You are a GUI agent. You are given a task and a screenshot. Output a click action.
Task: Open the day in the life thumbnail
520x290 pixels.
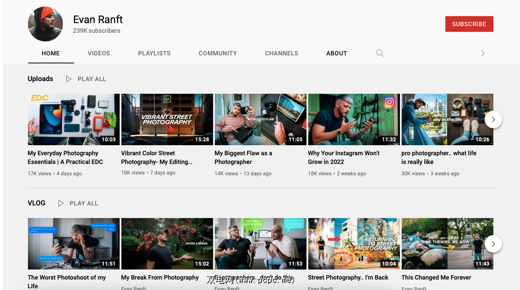(x=448, y=119)
